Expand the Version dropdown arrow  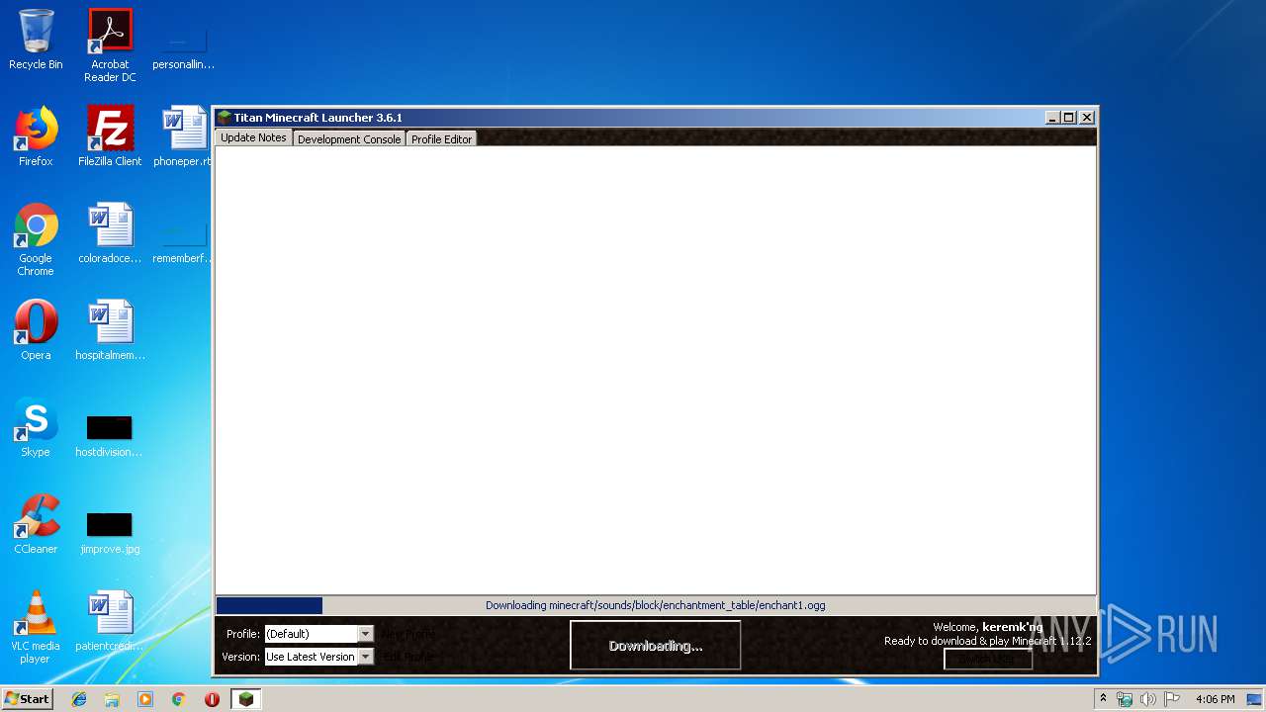point(365,657)
